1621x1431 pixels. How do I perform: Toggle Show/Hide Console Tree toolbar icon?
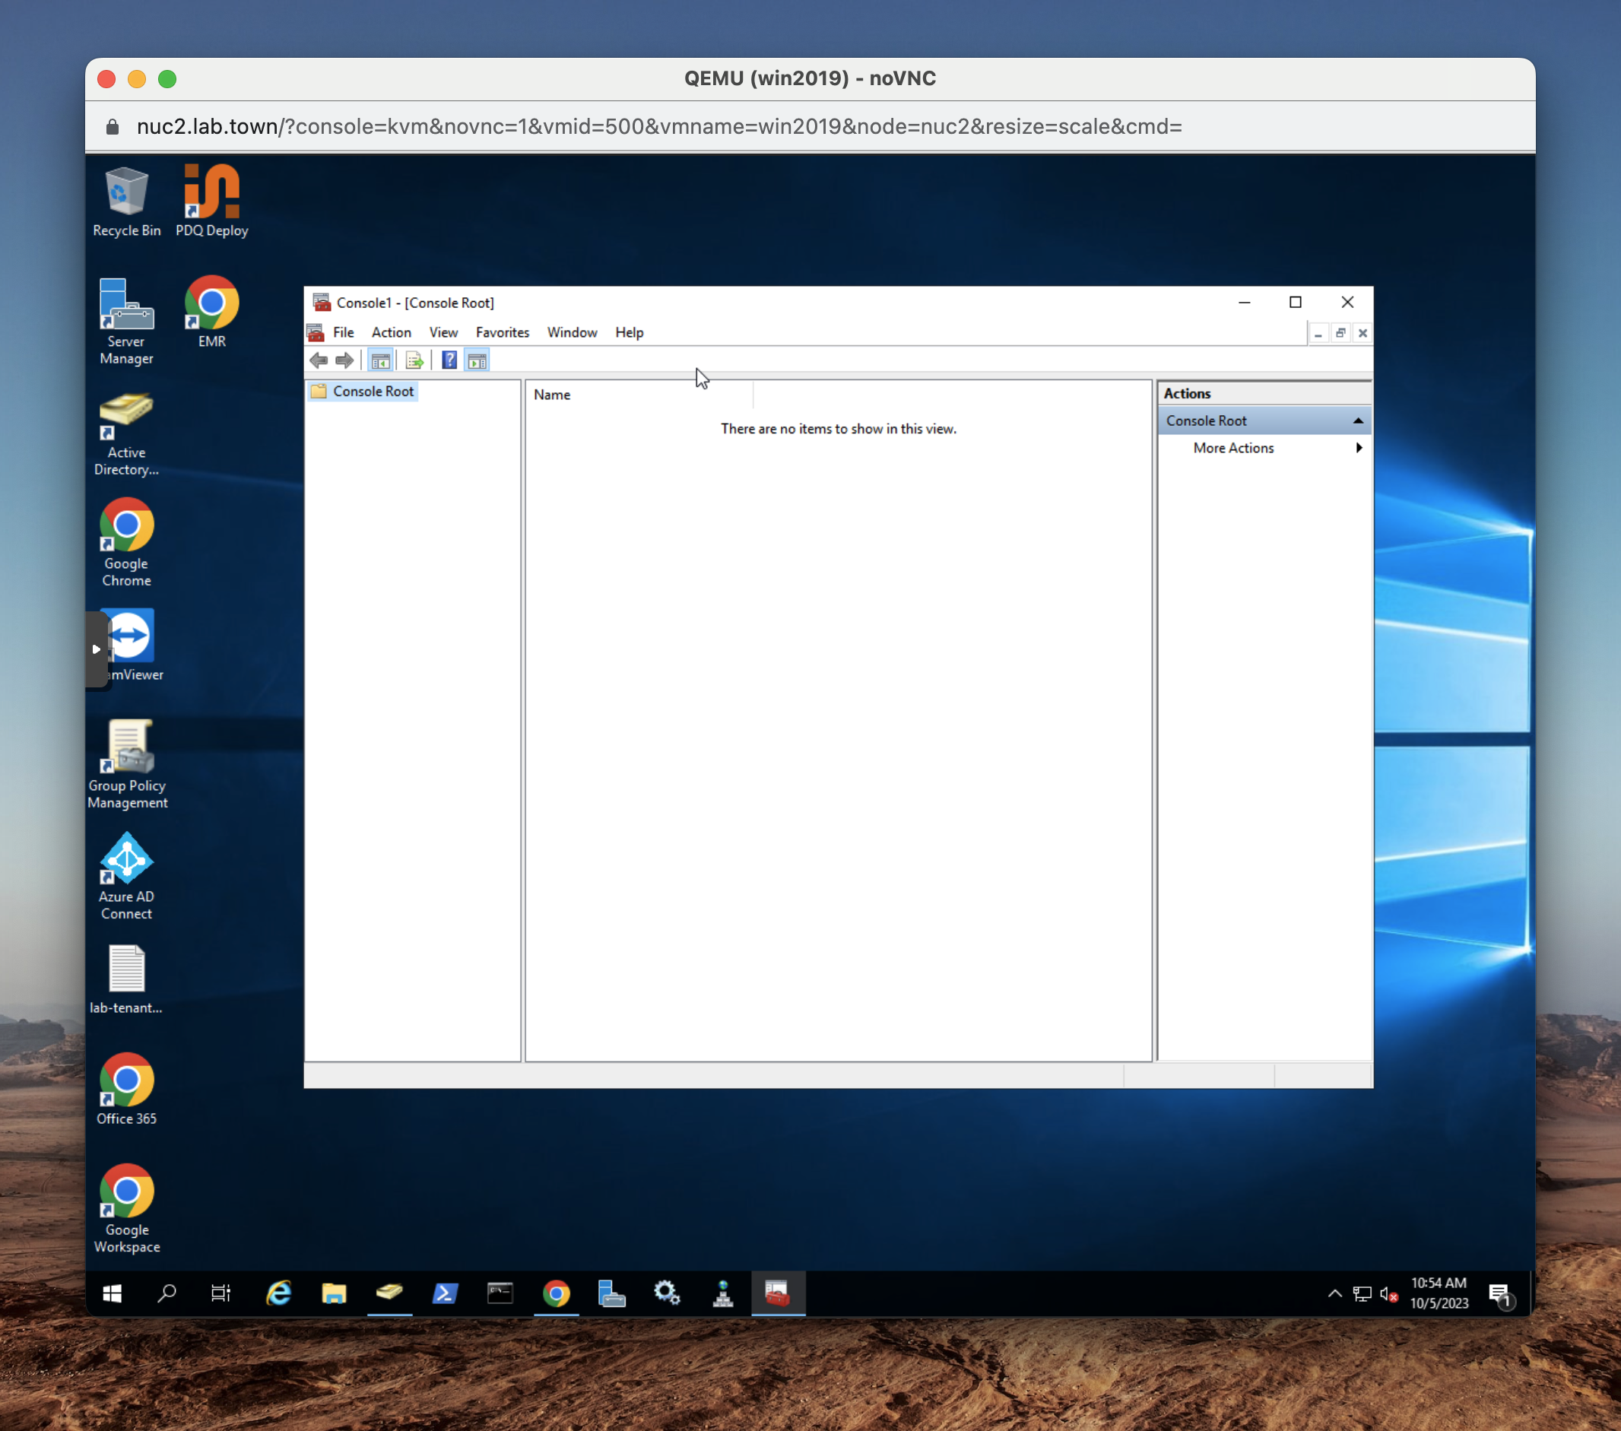pyautogui.click(x=381, y=361)
